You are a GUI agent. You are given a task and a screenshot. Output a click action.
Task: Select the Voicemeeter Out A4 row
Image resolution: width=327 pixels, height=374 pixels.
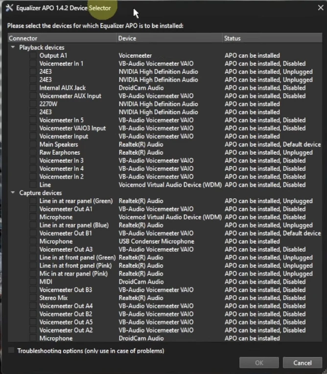point(165,306)
